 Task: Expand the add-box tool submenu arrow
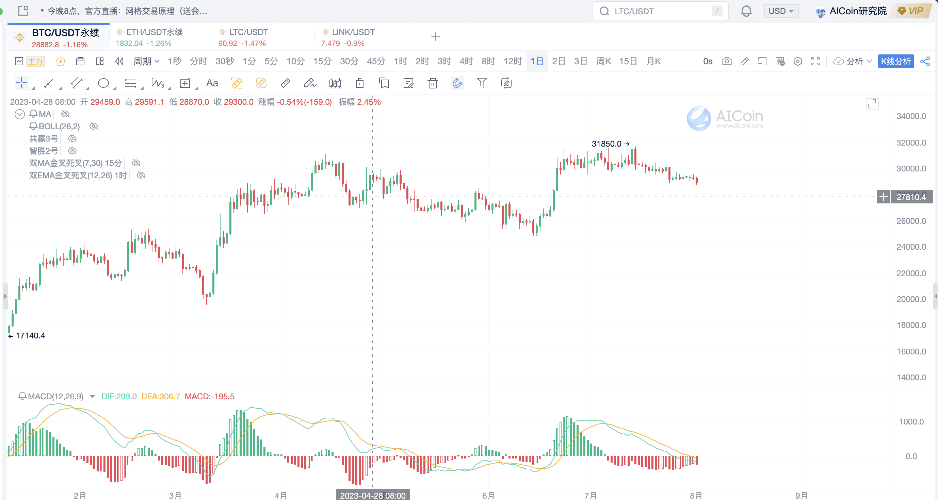pos(197,88)
